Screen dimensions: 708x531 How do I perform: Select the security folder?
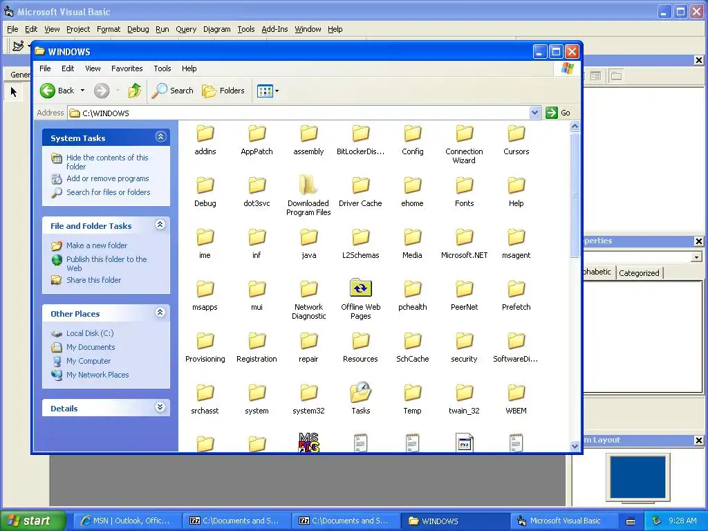coord(464,348)
